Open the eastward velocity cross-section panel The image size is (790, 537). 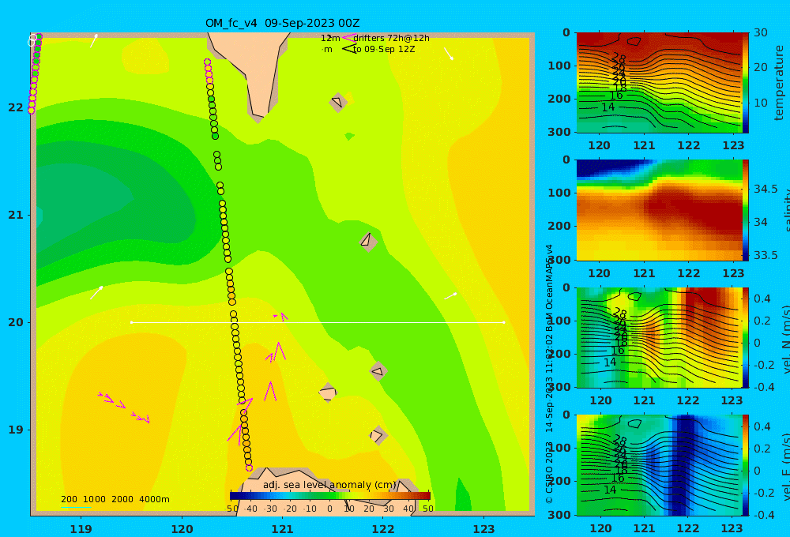[659, 465]
